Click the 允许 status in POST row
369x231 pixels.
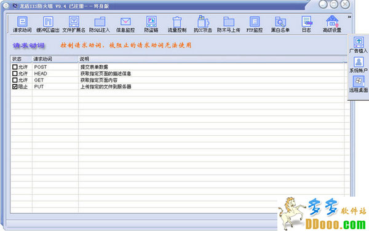[x=23, y=67]
